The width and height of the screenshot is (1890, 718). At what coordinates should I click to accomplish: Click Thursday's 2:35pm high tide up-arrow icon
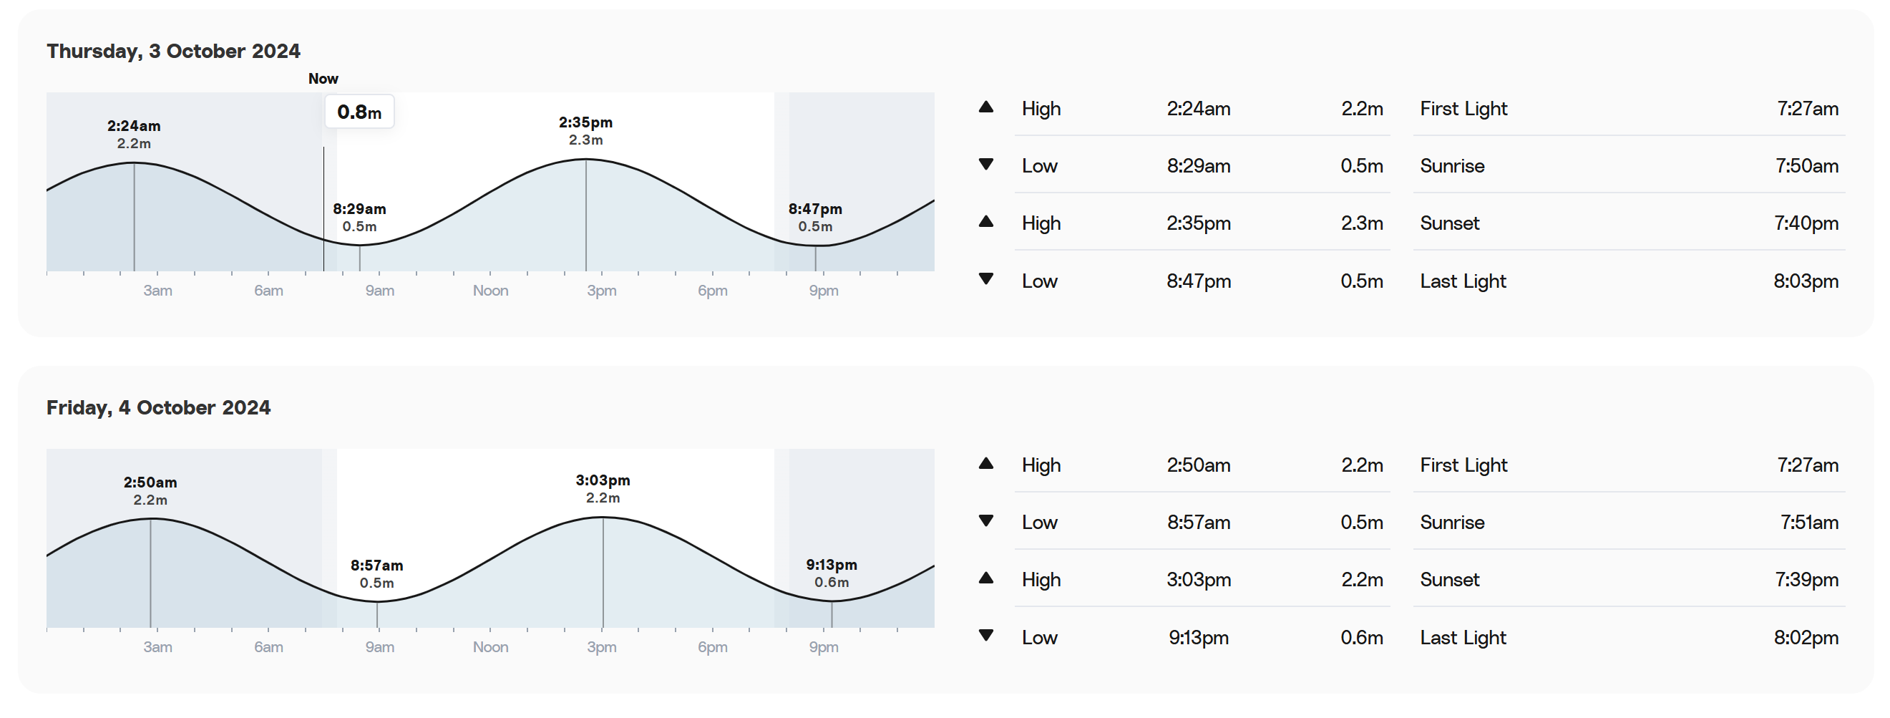[986, 223]
